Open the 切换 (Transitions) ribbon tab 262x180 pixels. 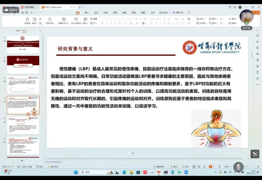[x=105, y=12]
